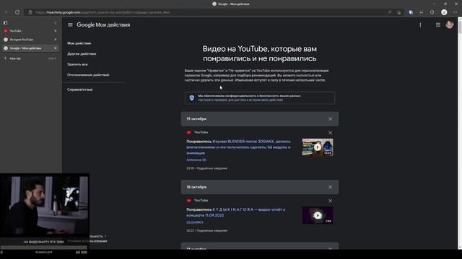462x259 pixels.
Task: Open the site info lock icon in address bar
Action: coord(30,12)
